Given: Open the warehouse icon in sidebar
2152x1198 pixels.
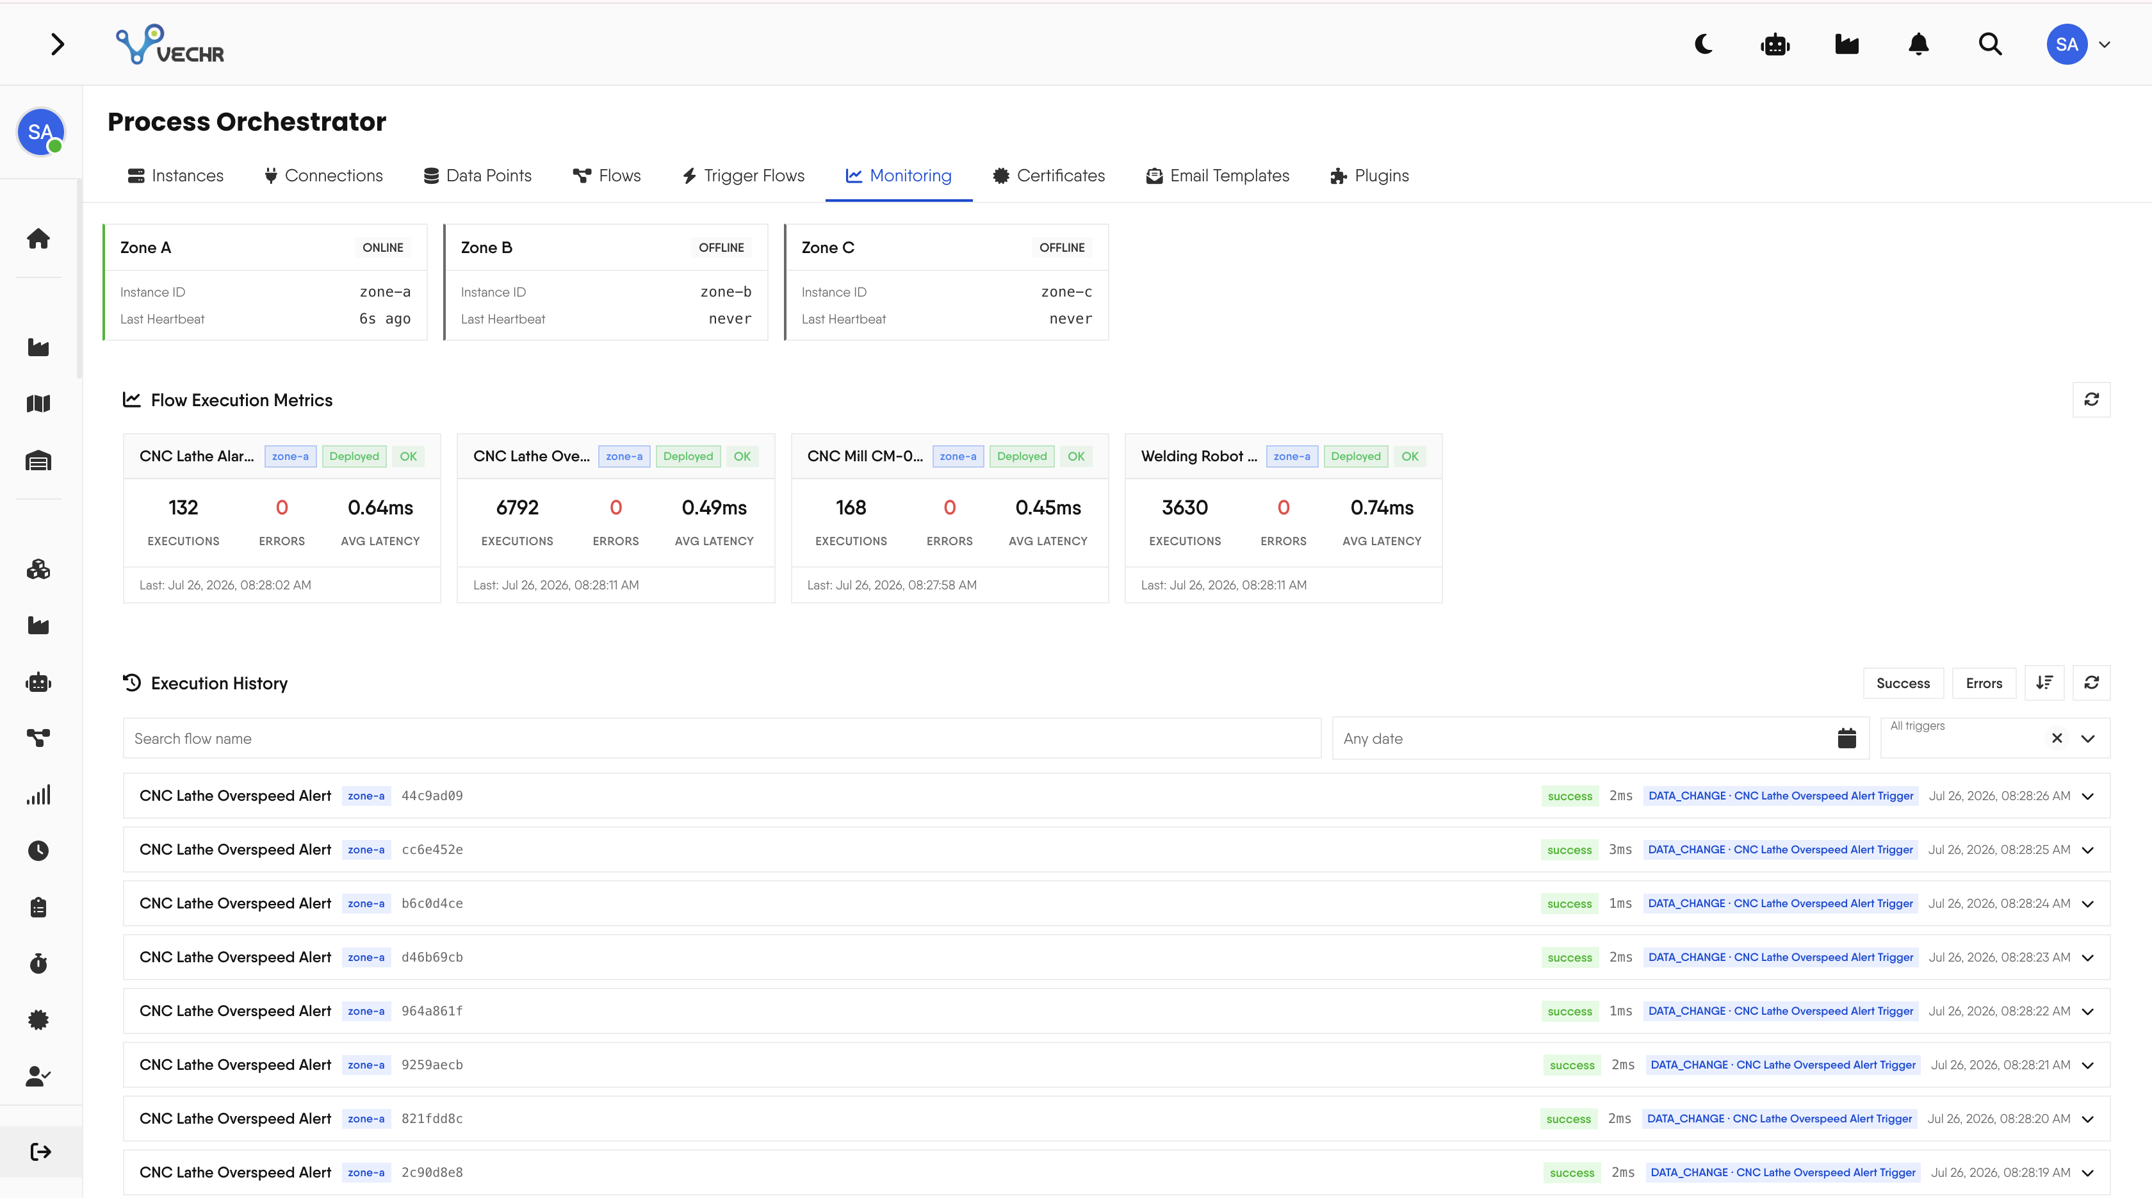Looking at the screenshot, I should coord(38,461).
